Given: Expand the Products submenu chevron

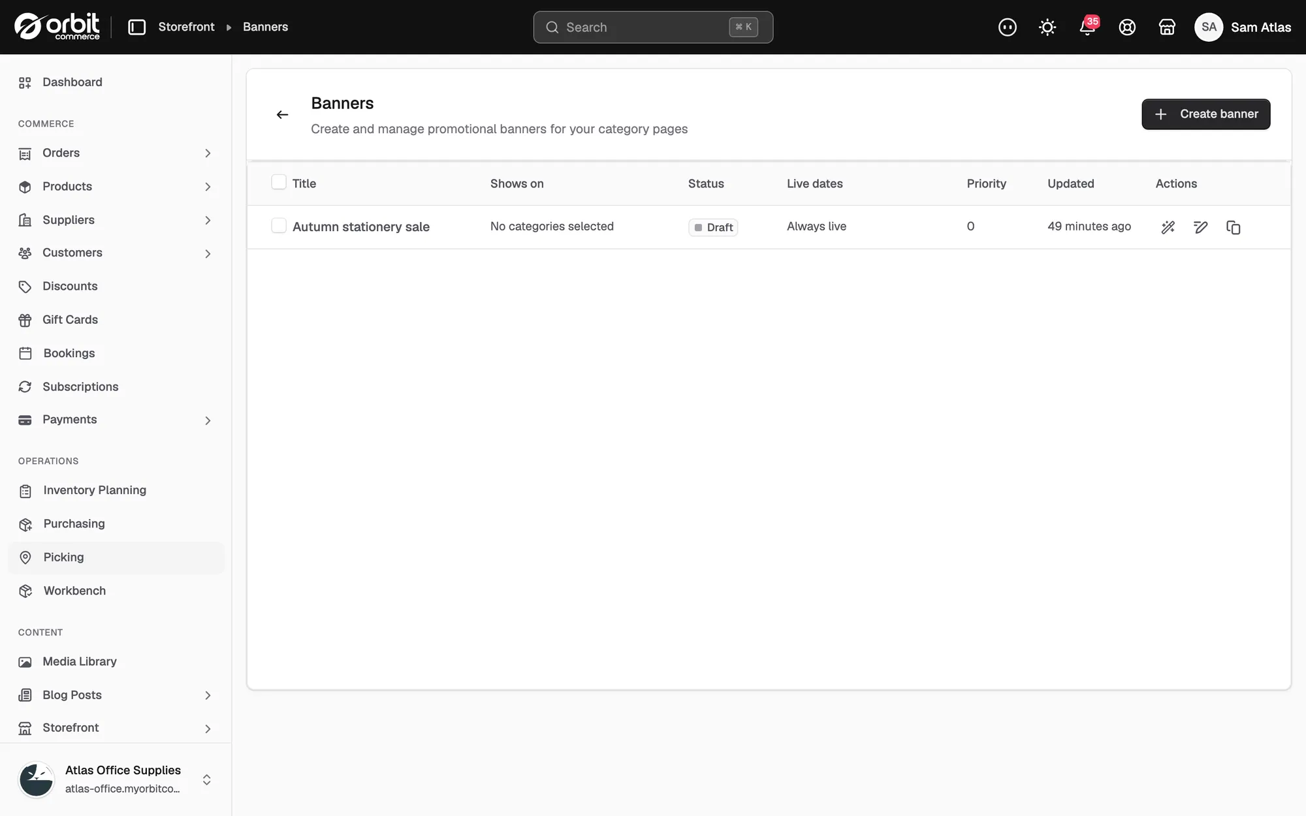Looking at the screenshot, I should tap(208, 187).
